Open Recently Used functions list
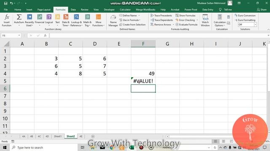 [30, 20]
